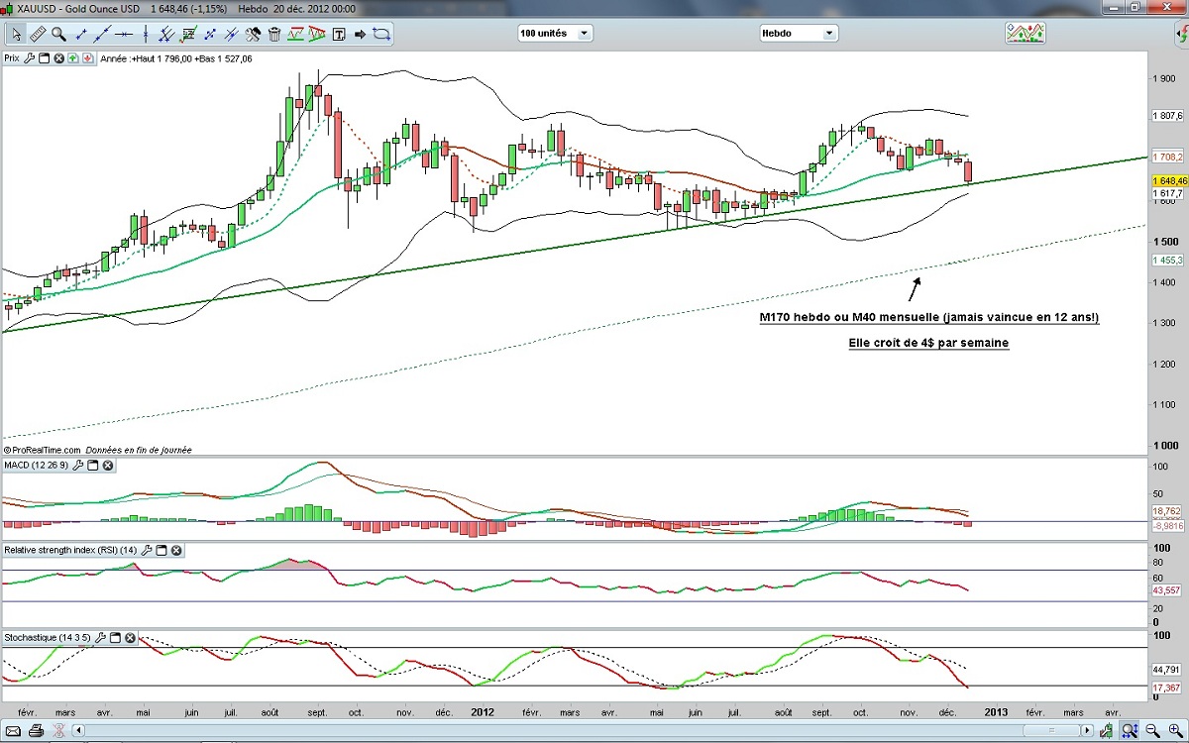1189x743 pixels.
Task: Maximize the RSI indicator panel
Action: [x=162, y=549]
